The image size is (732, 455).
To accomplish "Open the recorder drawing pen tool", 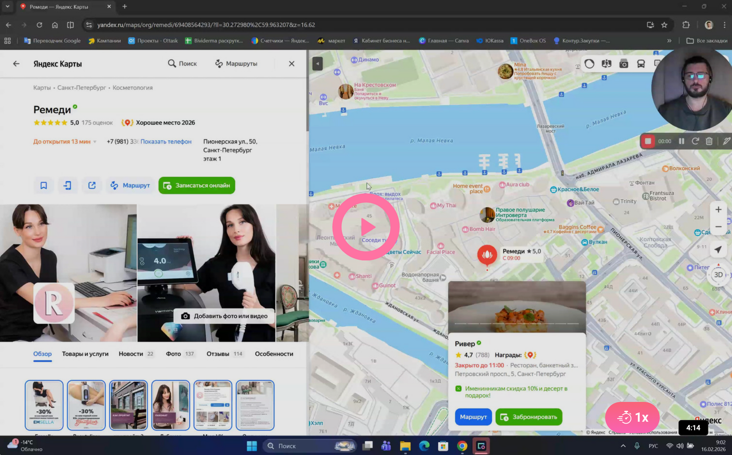I will click(726, 141).
